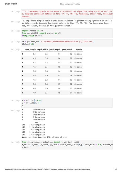The width and height of the screenshot is (122, 173).
Task: Click the petal_width column header
Action: pyautogui.click(x=67, y=49)
